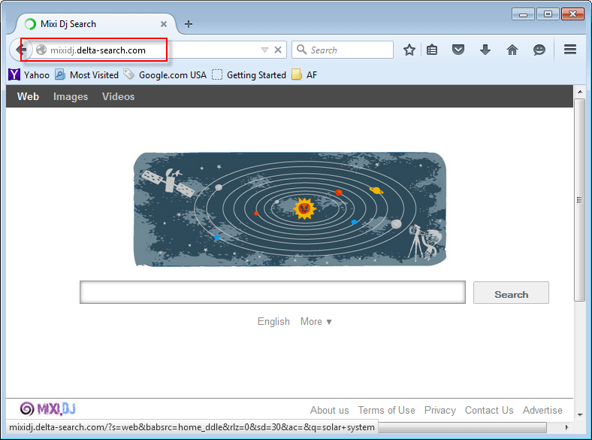The height and width of the screenshot is (440, 592).
Task: Open the About us link
Action: tap(330, 410)
